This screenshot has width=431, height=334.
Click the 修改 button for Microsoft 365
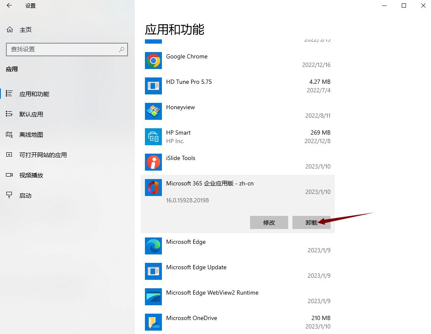click(269, 222)
